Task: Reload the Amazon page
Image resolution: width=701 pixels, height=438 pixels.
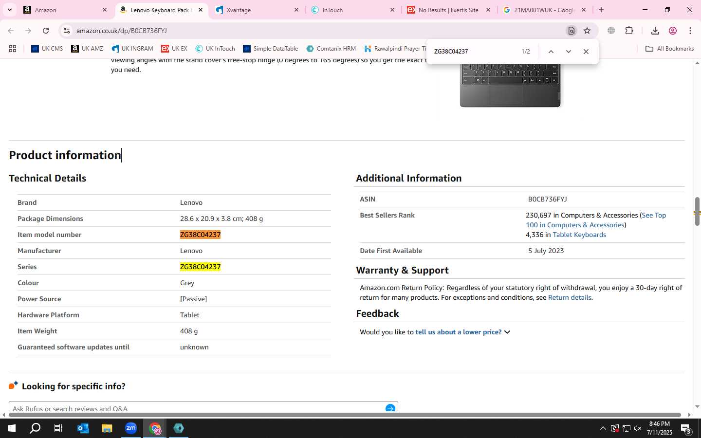Action: pyautogui.click(x=46, y=31)
